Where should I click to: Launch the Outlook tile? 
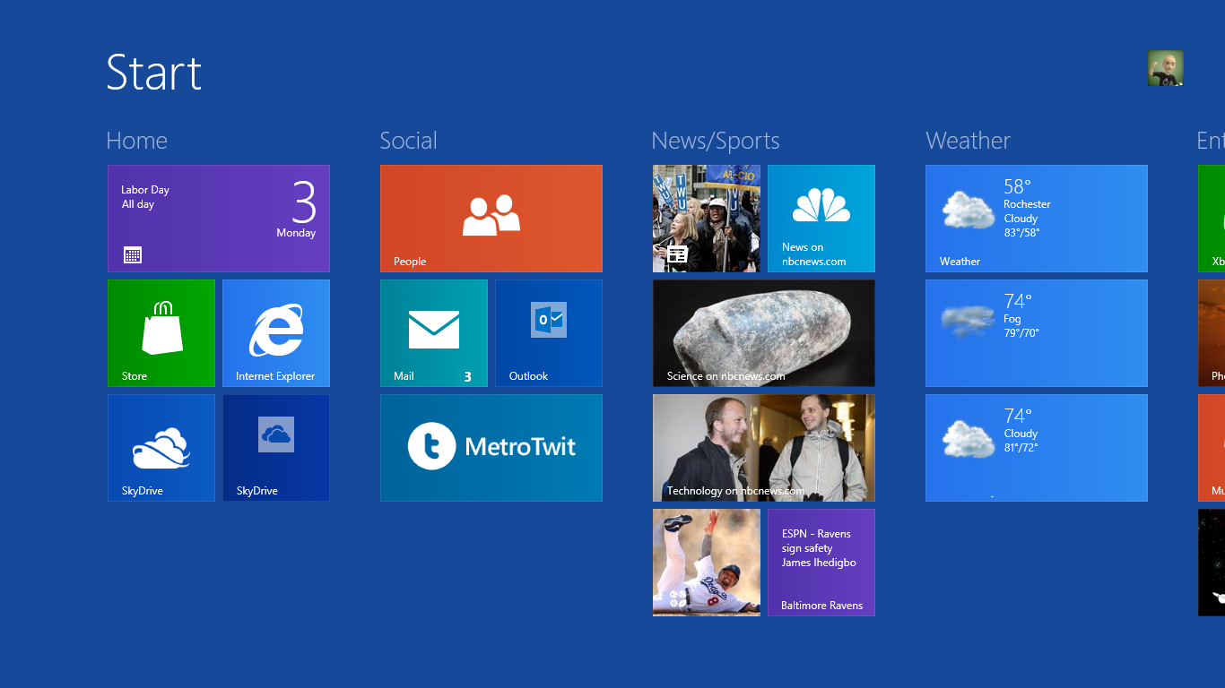coord(549,333)
